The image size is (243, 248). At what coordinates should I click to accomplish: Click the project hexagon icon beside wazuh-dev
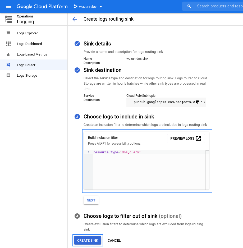click(75, 7)
